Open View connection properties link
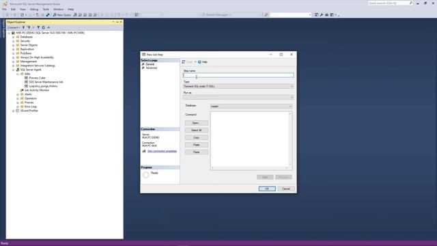The width and height of the screenshot is (437, 246). (162, 151)
